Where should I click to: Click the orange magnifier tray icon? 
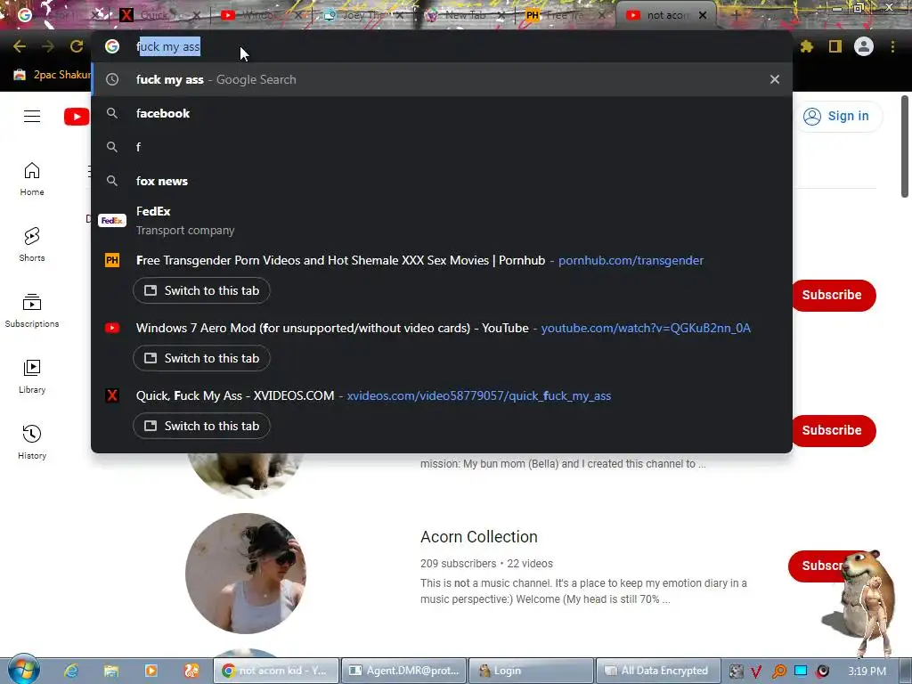pos(778,672)
